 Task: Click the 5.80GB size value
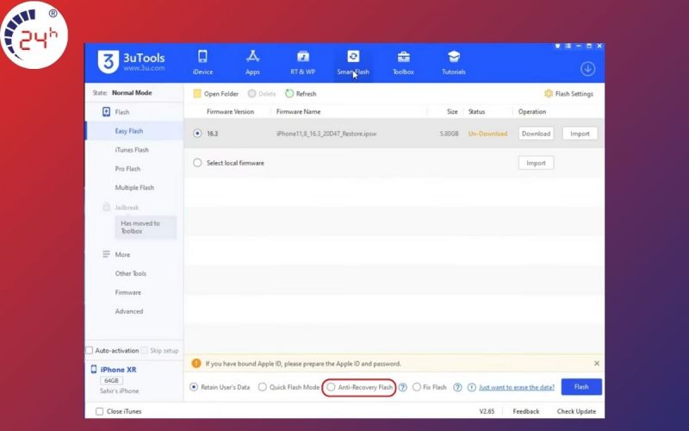point(449,134)
